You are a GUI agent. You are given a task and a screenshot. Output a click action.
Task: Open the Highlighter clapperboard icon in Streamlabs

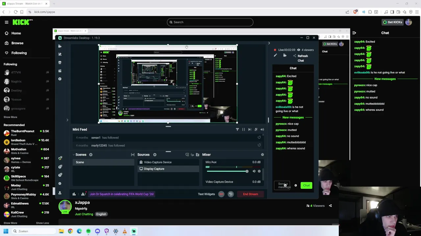[60, 71]
